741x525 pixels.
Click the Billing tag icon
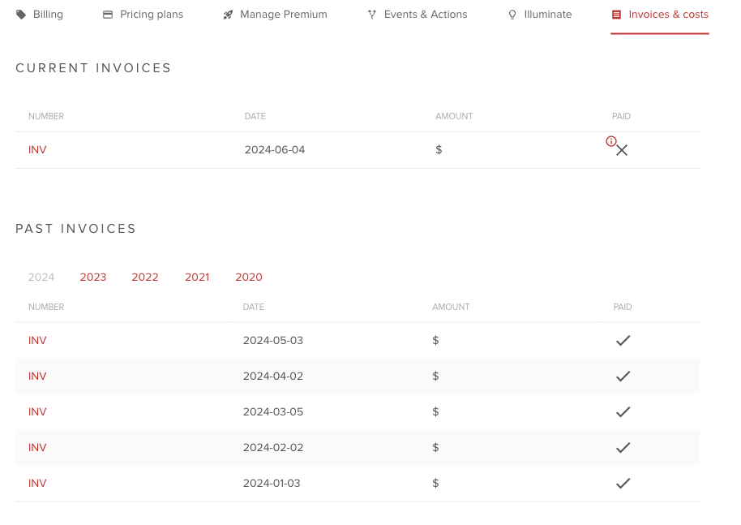pyautogui.click(x=21, y=14)
